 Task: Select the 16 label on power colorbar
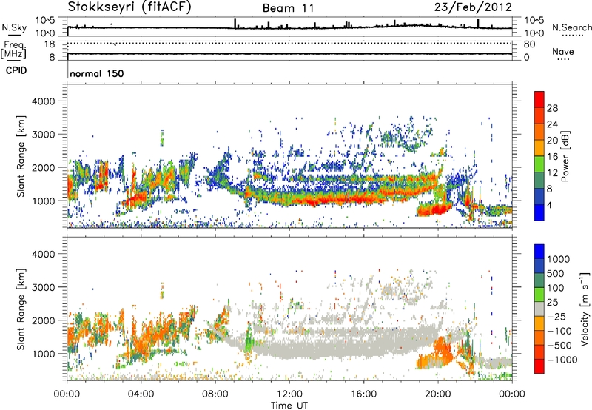coord(552,157)
